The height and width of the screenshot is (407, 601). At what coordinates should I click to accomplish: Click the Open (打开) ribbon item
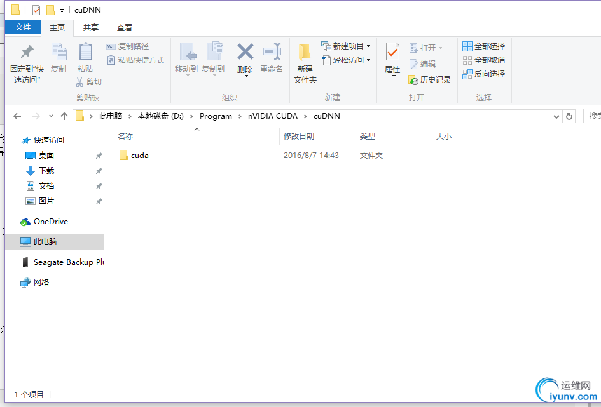(426, 48)
